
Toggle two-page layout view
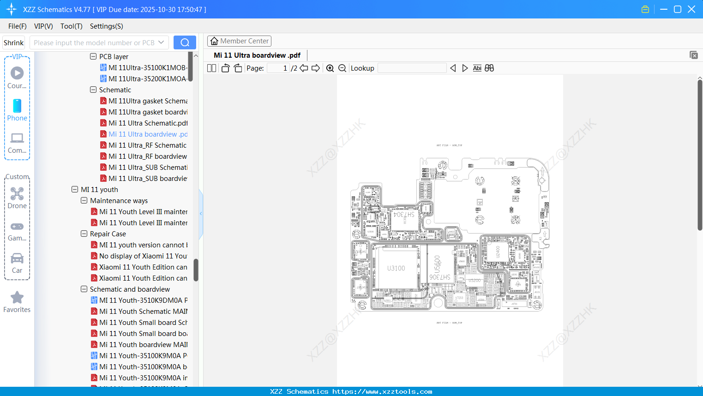click(x=211, y=68)
